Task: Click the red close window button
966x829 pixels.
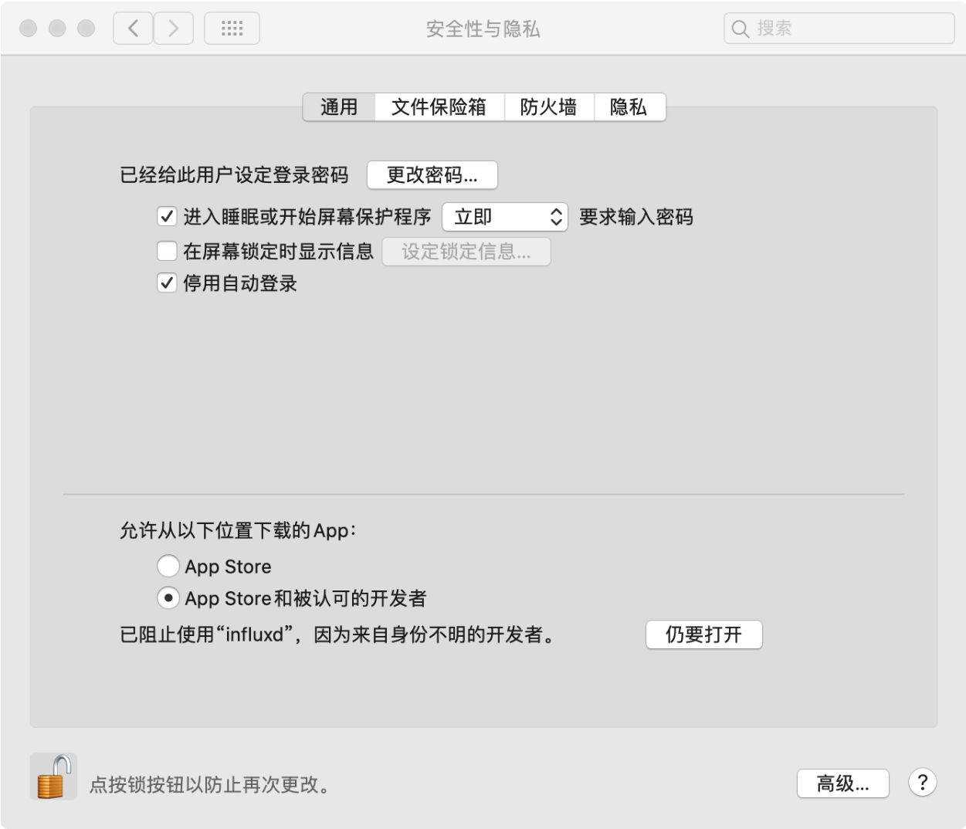Action: (x=29, y=29)
